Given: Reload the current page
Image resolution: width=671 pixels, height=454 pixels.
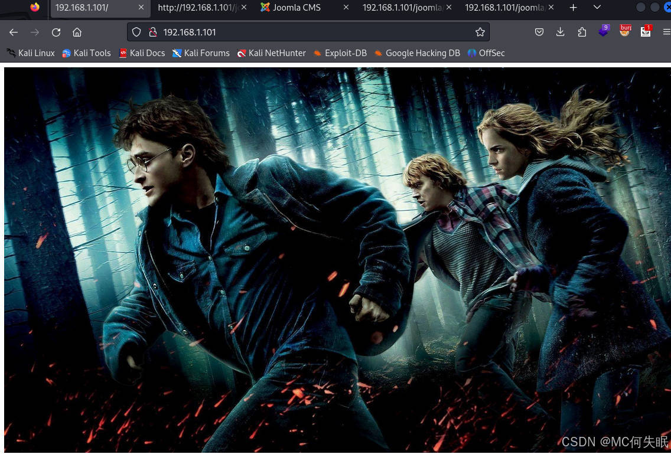Looking at the screenshot, I should click(56, 32).
